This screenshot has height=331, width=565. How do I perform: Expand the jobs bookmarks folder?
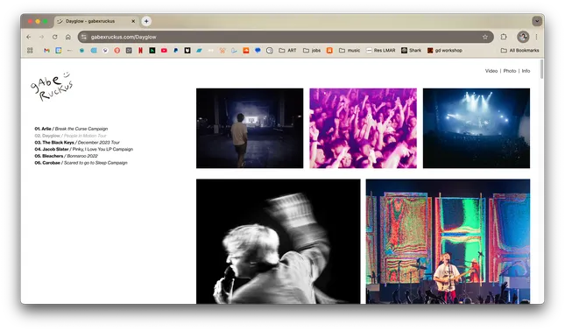point(312,51)
